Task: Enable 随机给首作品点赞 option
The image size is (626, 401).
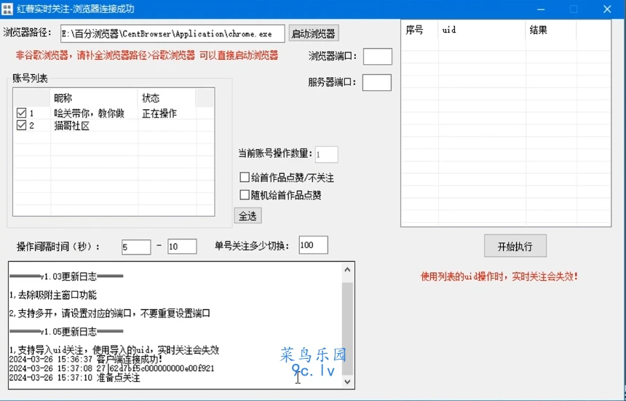Action: pyautogui.click(x=245, y=195)
